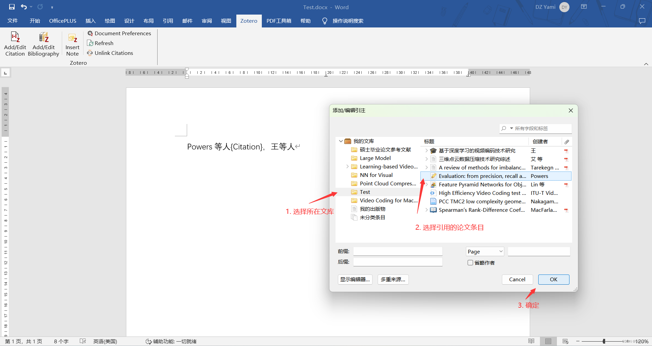This screenshot has height=346, width=652.
Task: Open the 文件 menu
Action: click(13, 21)
